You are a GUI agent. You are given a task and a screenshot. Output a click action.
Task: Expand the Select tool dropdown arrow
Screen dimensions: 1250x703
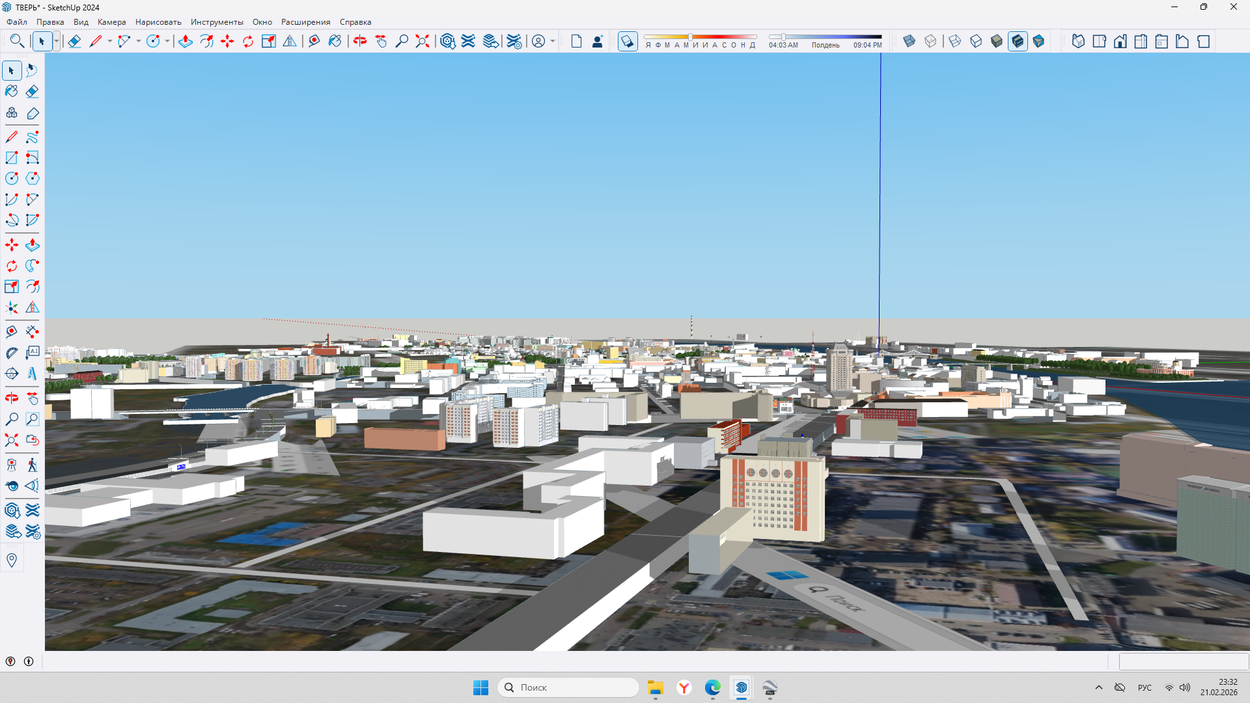[x=57, y=42]
